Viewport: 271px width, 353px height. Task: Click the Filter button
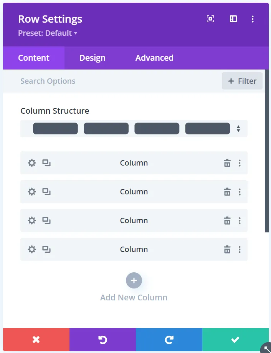pyautogui.click(x=242, y=81)
